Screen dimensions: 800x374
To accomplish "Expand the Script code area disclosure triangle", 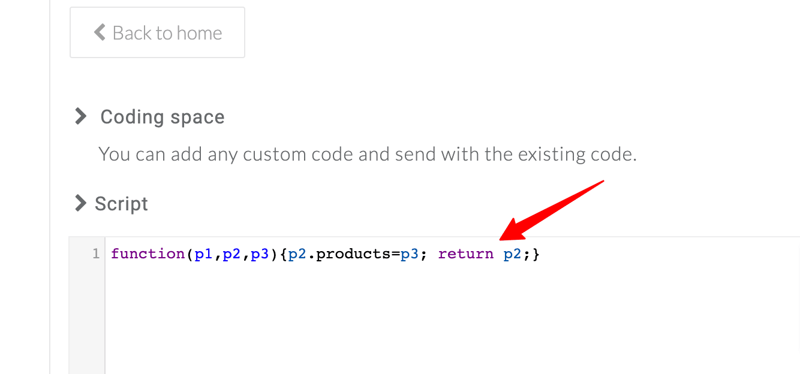I will (x=80, y=203).
